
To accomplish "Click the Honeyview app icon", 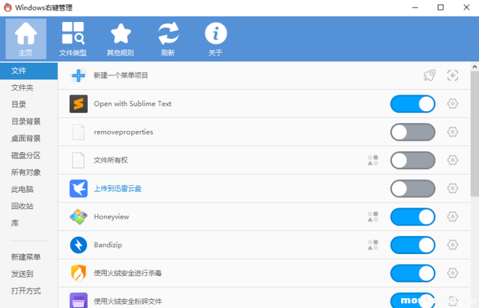I will click(x=79, y=217).
